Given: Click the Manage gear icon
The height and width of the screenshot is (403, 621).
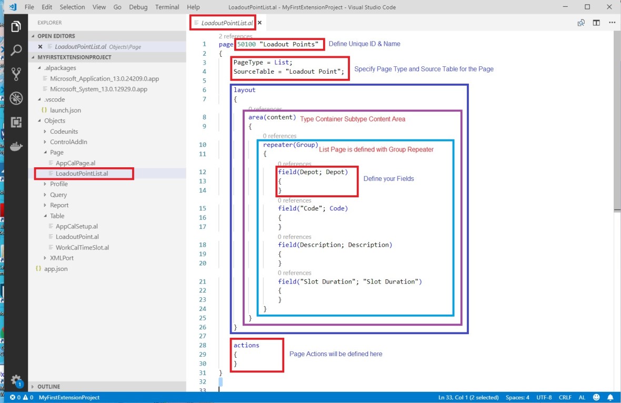Looking at the screenshot, I should click(x=16, y=380).
